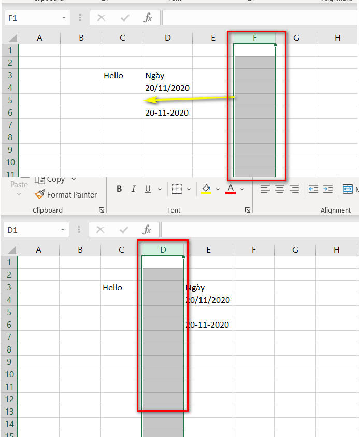
Task: Click Hello cell in bottom sheet
Action: [121, 287]
